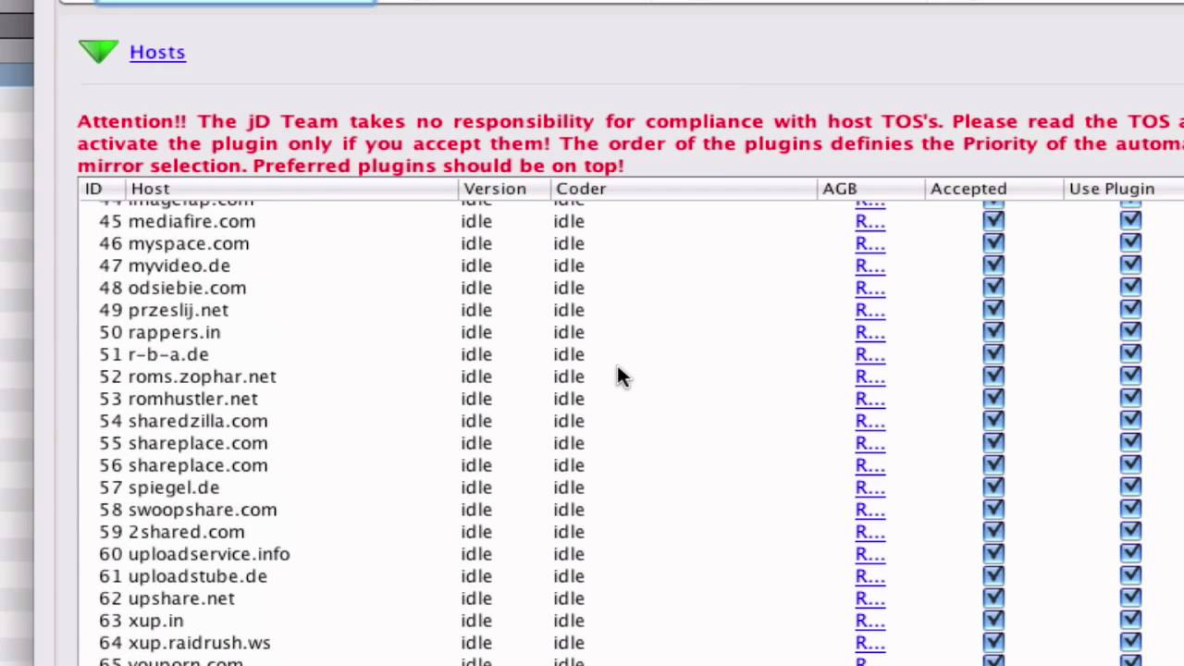This screenshot has width=1184, height=666.
Task: Open AGB link for spiegel.de
Action: [869, 487]
